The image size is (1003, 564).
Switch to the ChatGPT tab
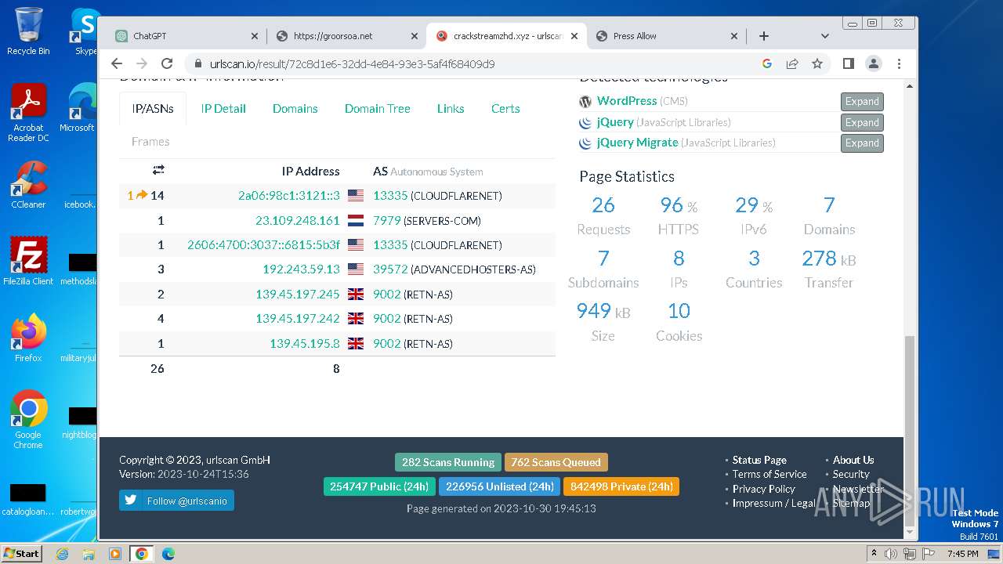[186, 36]
